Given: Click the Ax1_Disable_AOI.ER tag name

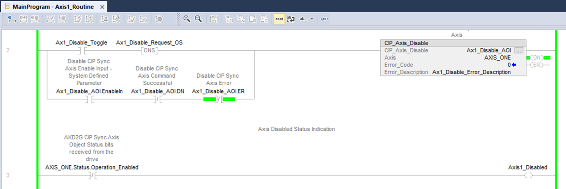Looking at the screenshot, I should (x=218, y=91).
